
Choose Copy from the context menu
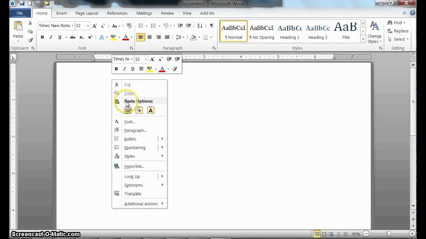click(129, 93)
